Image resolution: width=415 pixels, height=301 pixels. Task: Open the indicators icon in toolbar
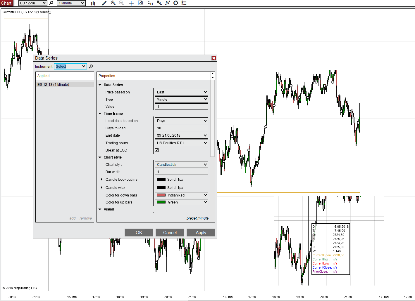(x=168, y=3)
